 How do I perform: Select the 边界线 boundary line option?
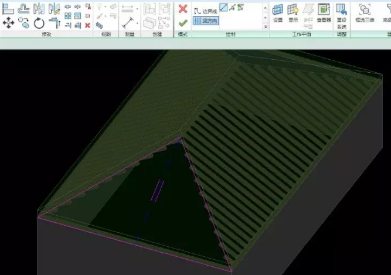[206, 11]
